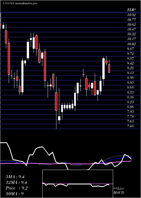This screenshot has width=141, height=198.
Task: Click the '5MA : 9.4' indicator text
Action: 15,177
